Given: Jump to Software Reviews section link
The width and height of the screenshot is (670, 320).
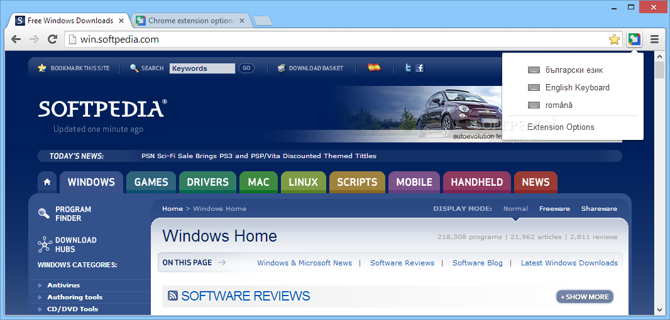Looking at the screenshot, I should (x=402, y=263).
